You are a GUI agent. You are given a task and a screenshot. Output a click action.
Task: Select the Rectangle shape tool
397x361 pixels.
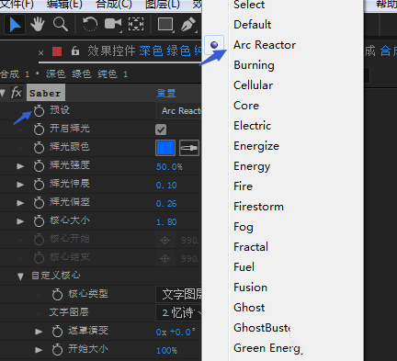tap(165, 25)
